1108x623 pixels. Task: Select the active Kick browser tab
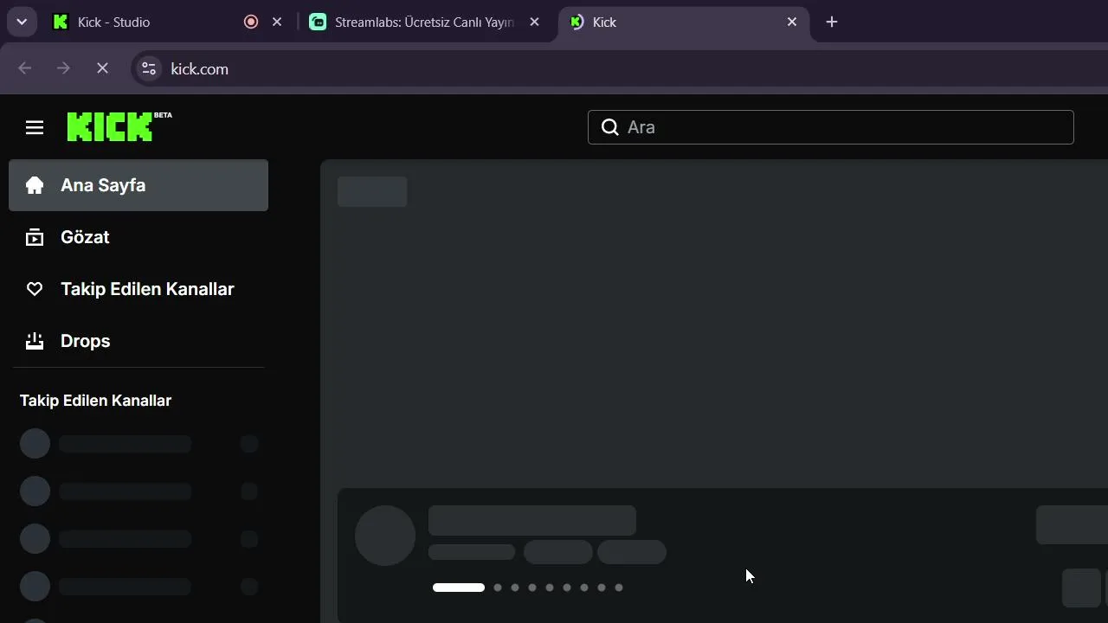pos(684,22)
